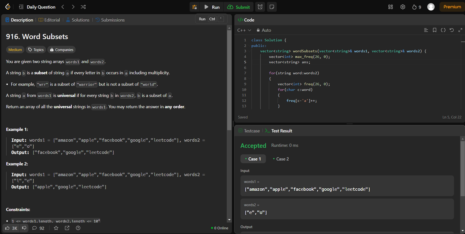Open the notes panel icon
This screenshot has height=234, width=465.
click(x=272, y=7)
